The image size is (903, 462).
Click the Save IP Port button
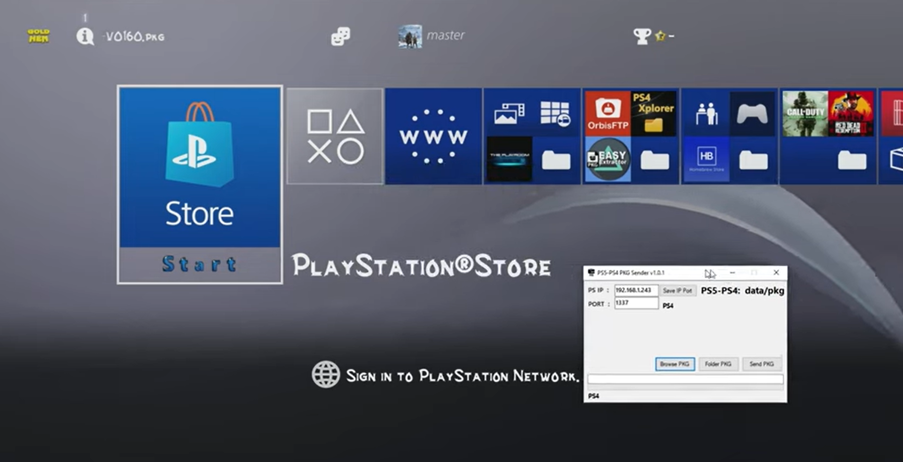(x=677, y=291)
